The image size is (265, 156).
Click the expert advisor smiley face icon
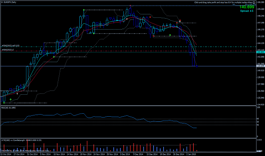point(254,3)
